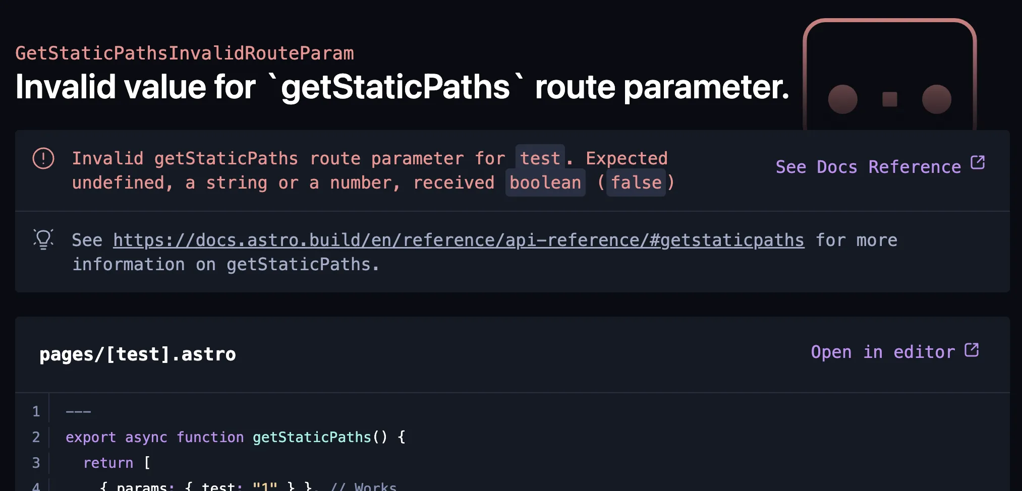Click the red error exclamation circle icon

tap(43, 159)
